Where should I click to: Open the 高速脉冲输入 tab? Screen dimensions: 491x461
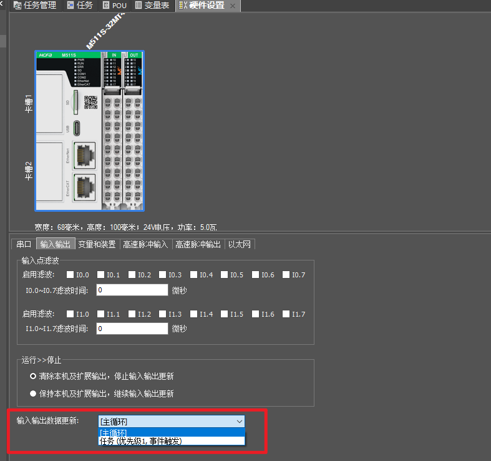[145, 244]
